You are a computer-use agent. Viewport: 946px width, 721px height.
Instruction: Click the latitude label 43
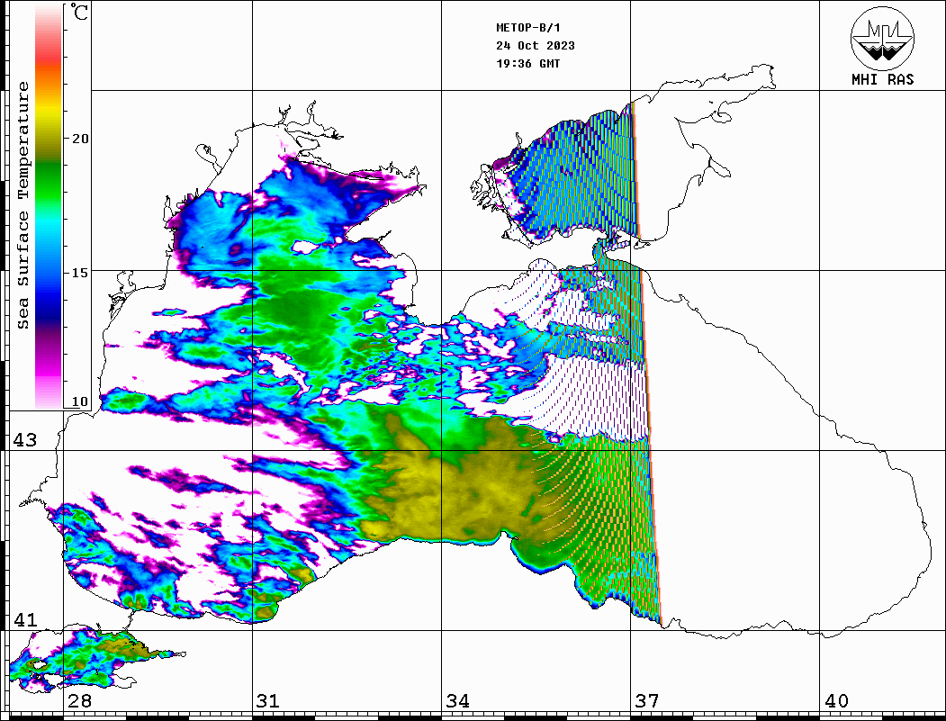[24, 440]
